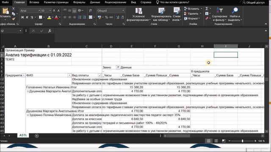Image resolution: width=271 pixels, height=152 pixels.
Task: Click the Clear eraser icon
Action: click(x=207, y=18)
